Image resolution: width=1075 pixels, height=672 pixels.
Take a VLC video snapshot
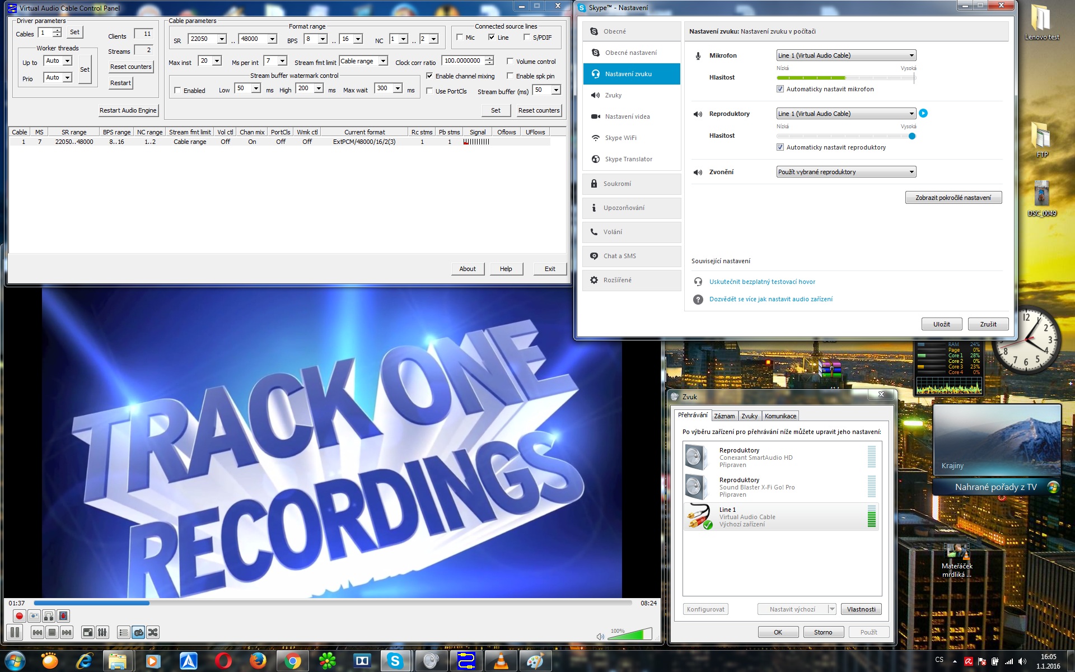[34, 616]
